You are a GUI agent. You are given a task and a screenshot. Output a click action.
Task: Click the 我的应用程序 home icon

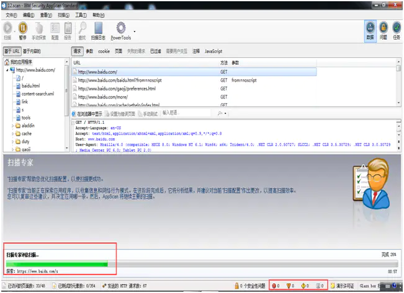7,62
